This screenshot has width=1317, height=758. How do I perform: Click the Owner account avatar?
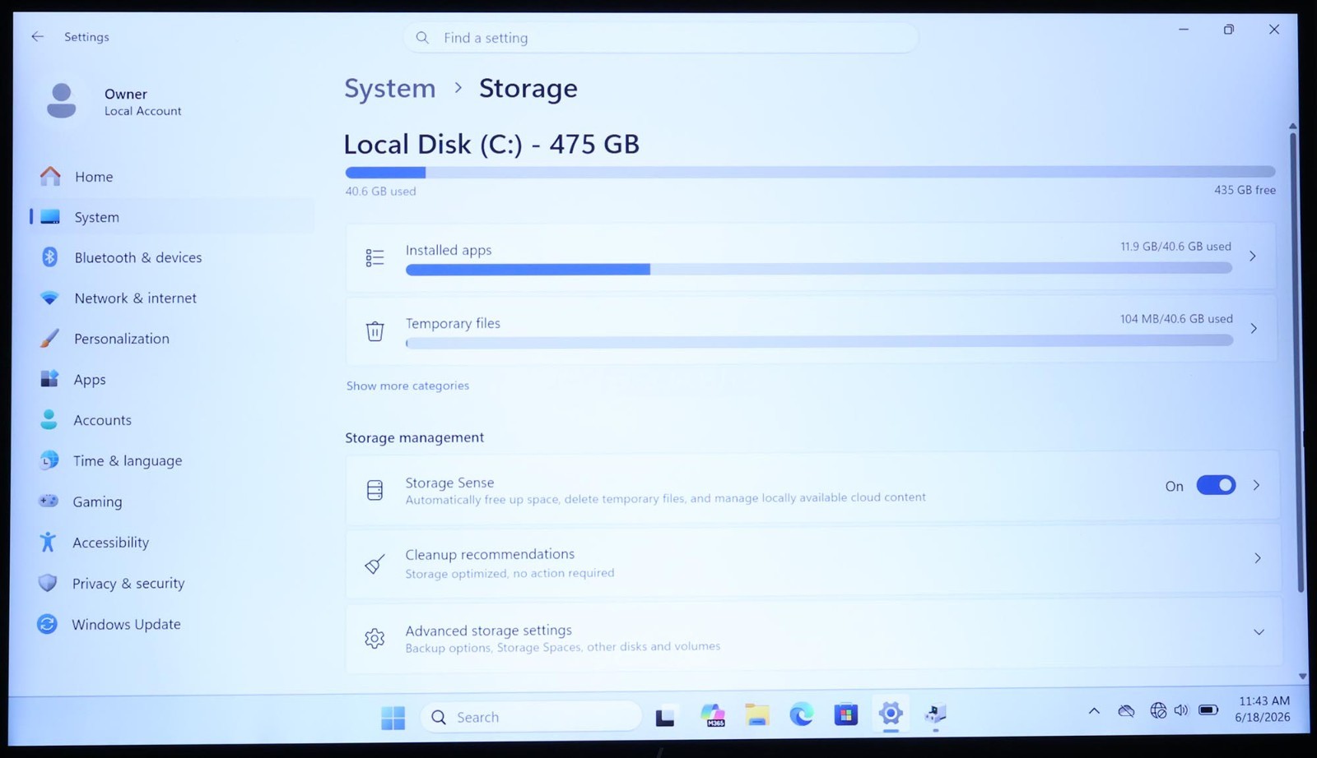(62, 100)
